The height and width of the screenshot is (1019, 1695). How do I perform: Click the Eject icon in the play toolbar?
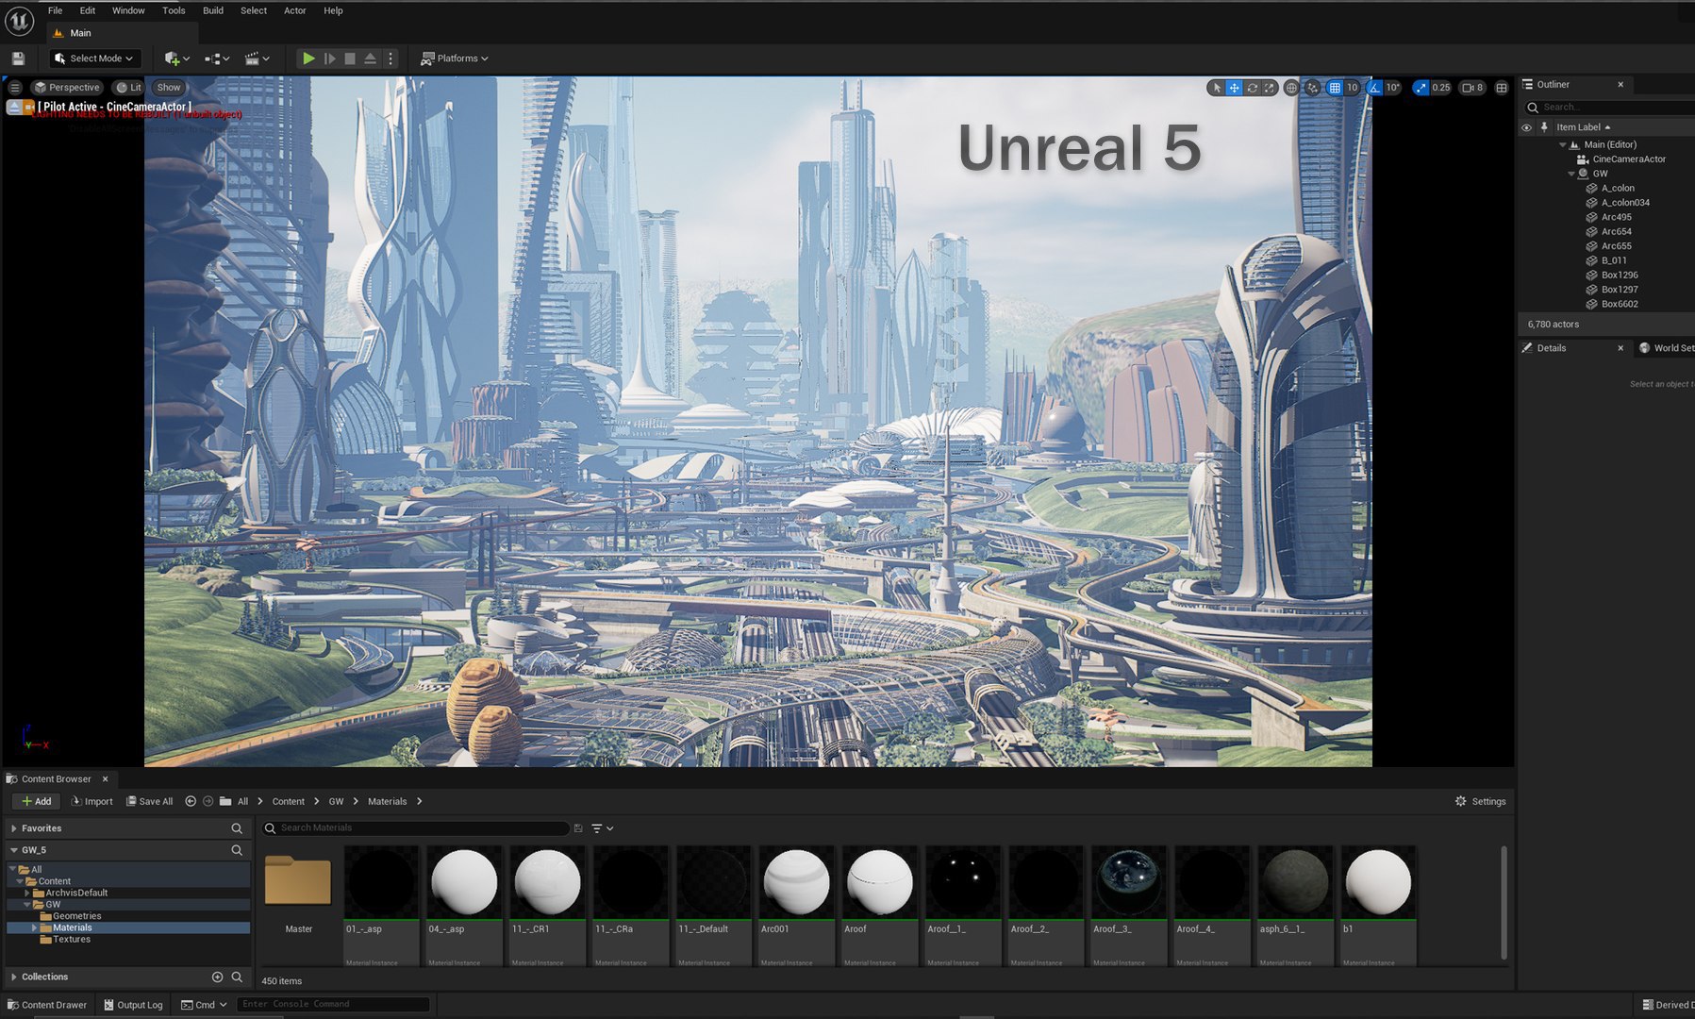371,58
